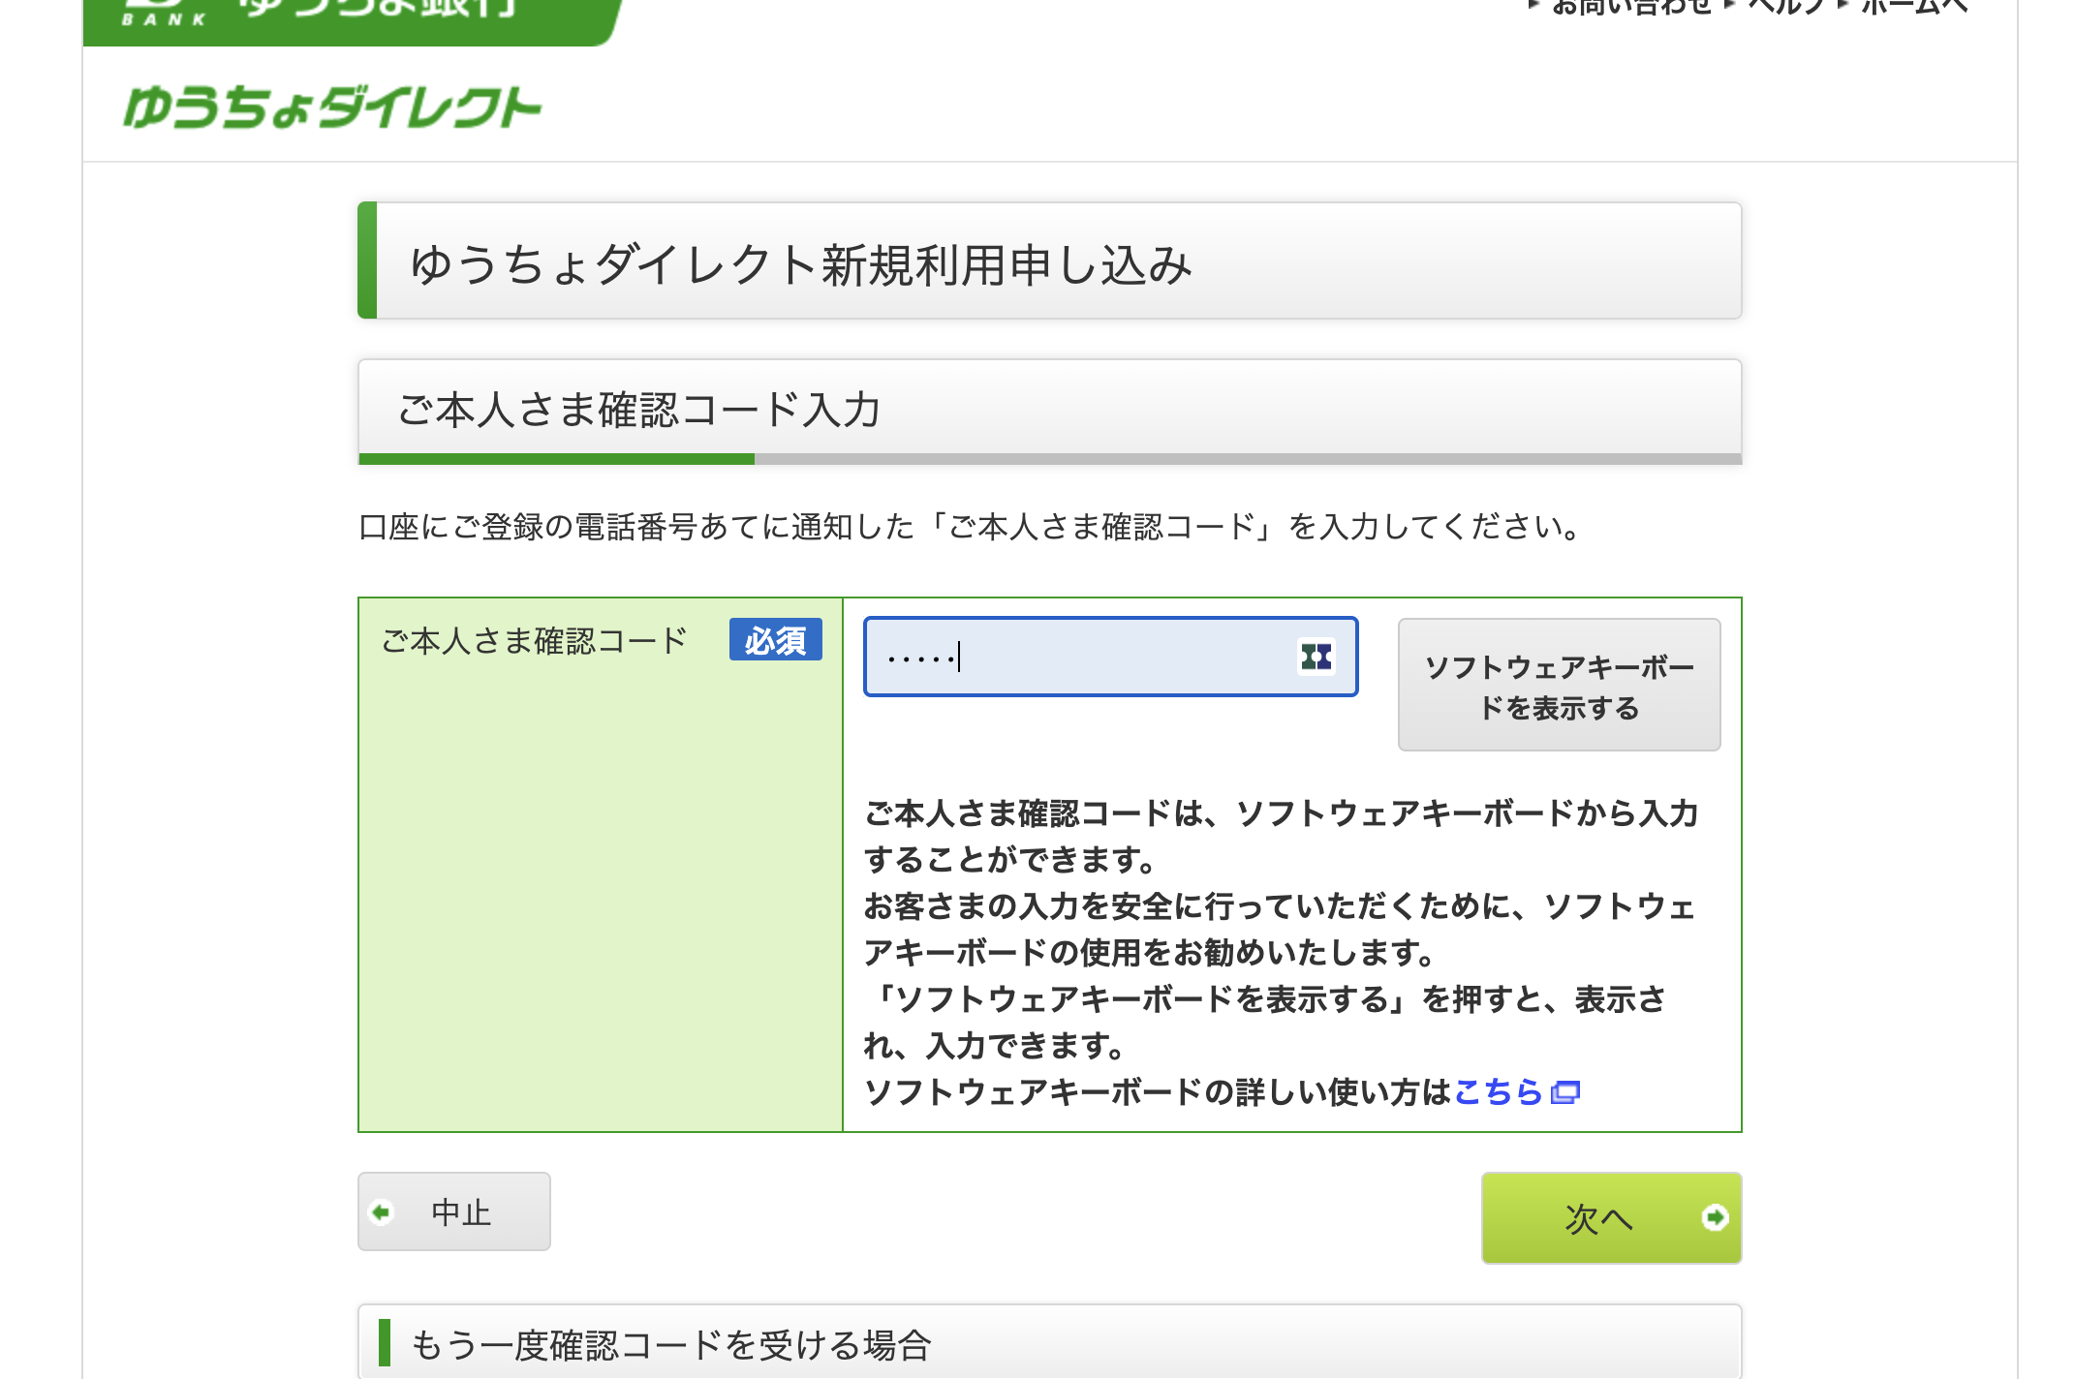The image size is (2075, 1379).
Task: Click the ご本人さま確認コード field label
Action: pos(534,641)
